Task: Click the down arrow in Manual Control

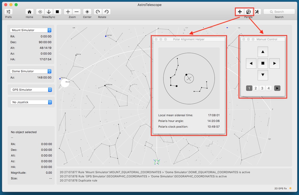Action: 263,75
